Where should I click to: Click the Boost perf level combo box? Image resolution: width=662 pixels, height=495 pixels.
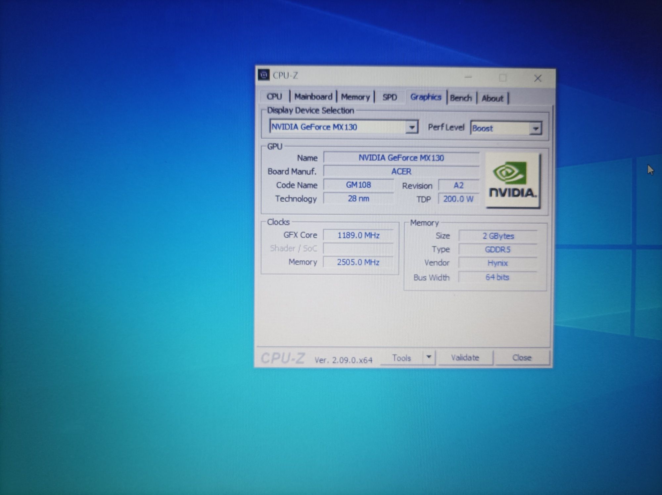point(506,128)
